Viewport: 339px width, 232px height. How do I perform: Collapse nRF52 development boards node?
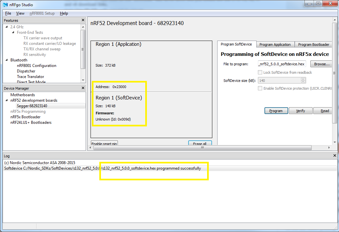pos(7,100)
